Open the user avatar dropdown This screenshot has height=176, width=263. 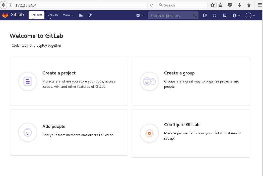pyautogui.click(x=250, y=16)
